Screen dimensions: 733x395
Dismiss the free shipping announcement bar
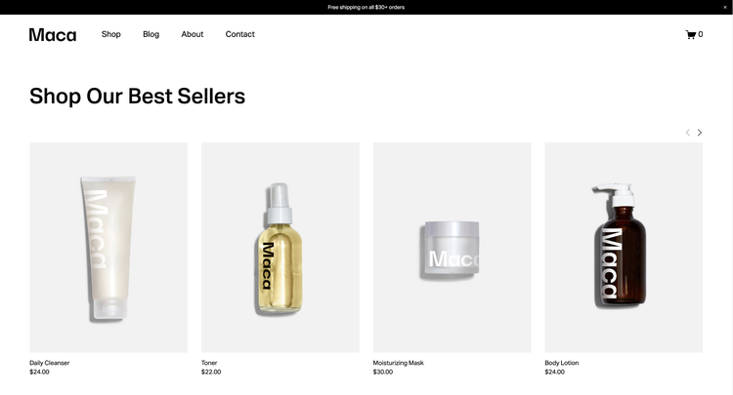point(725,7)
